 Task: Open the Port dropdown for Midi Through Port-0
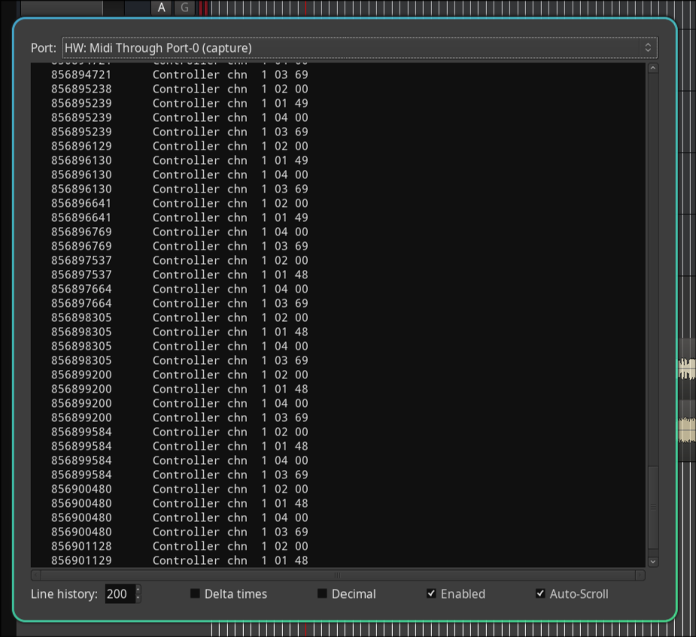tap(359, 48)
